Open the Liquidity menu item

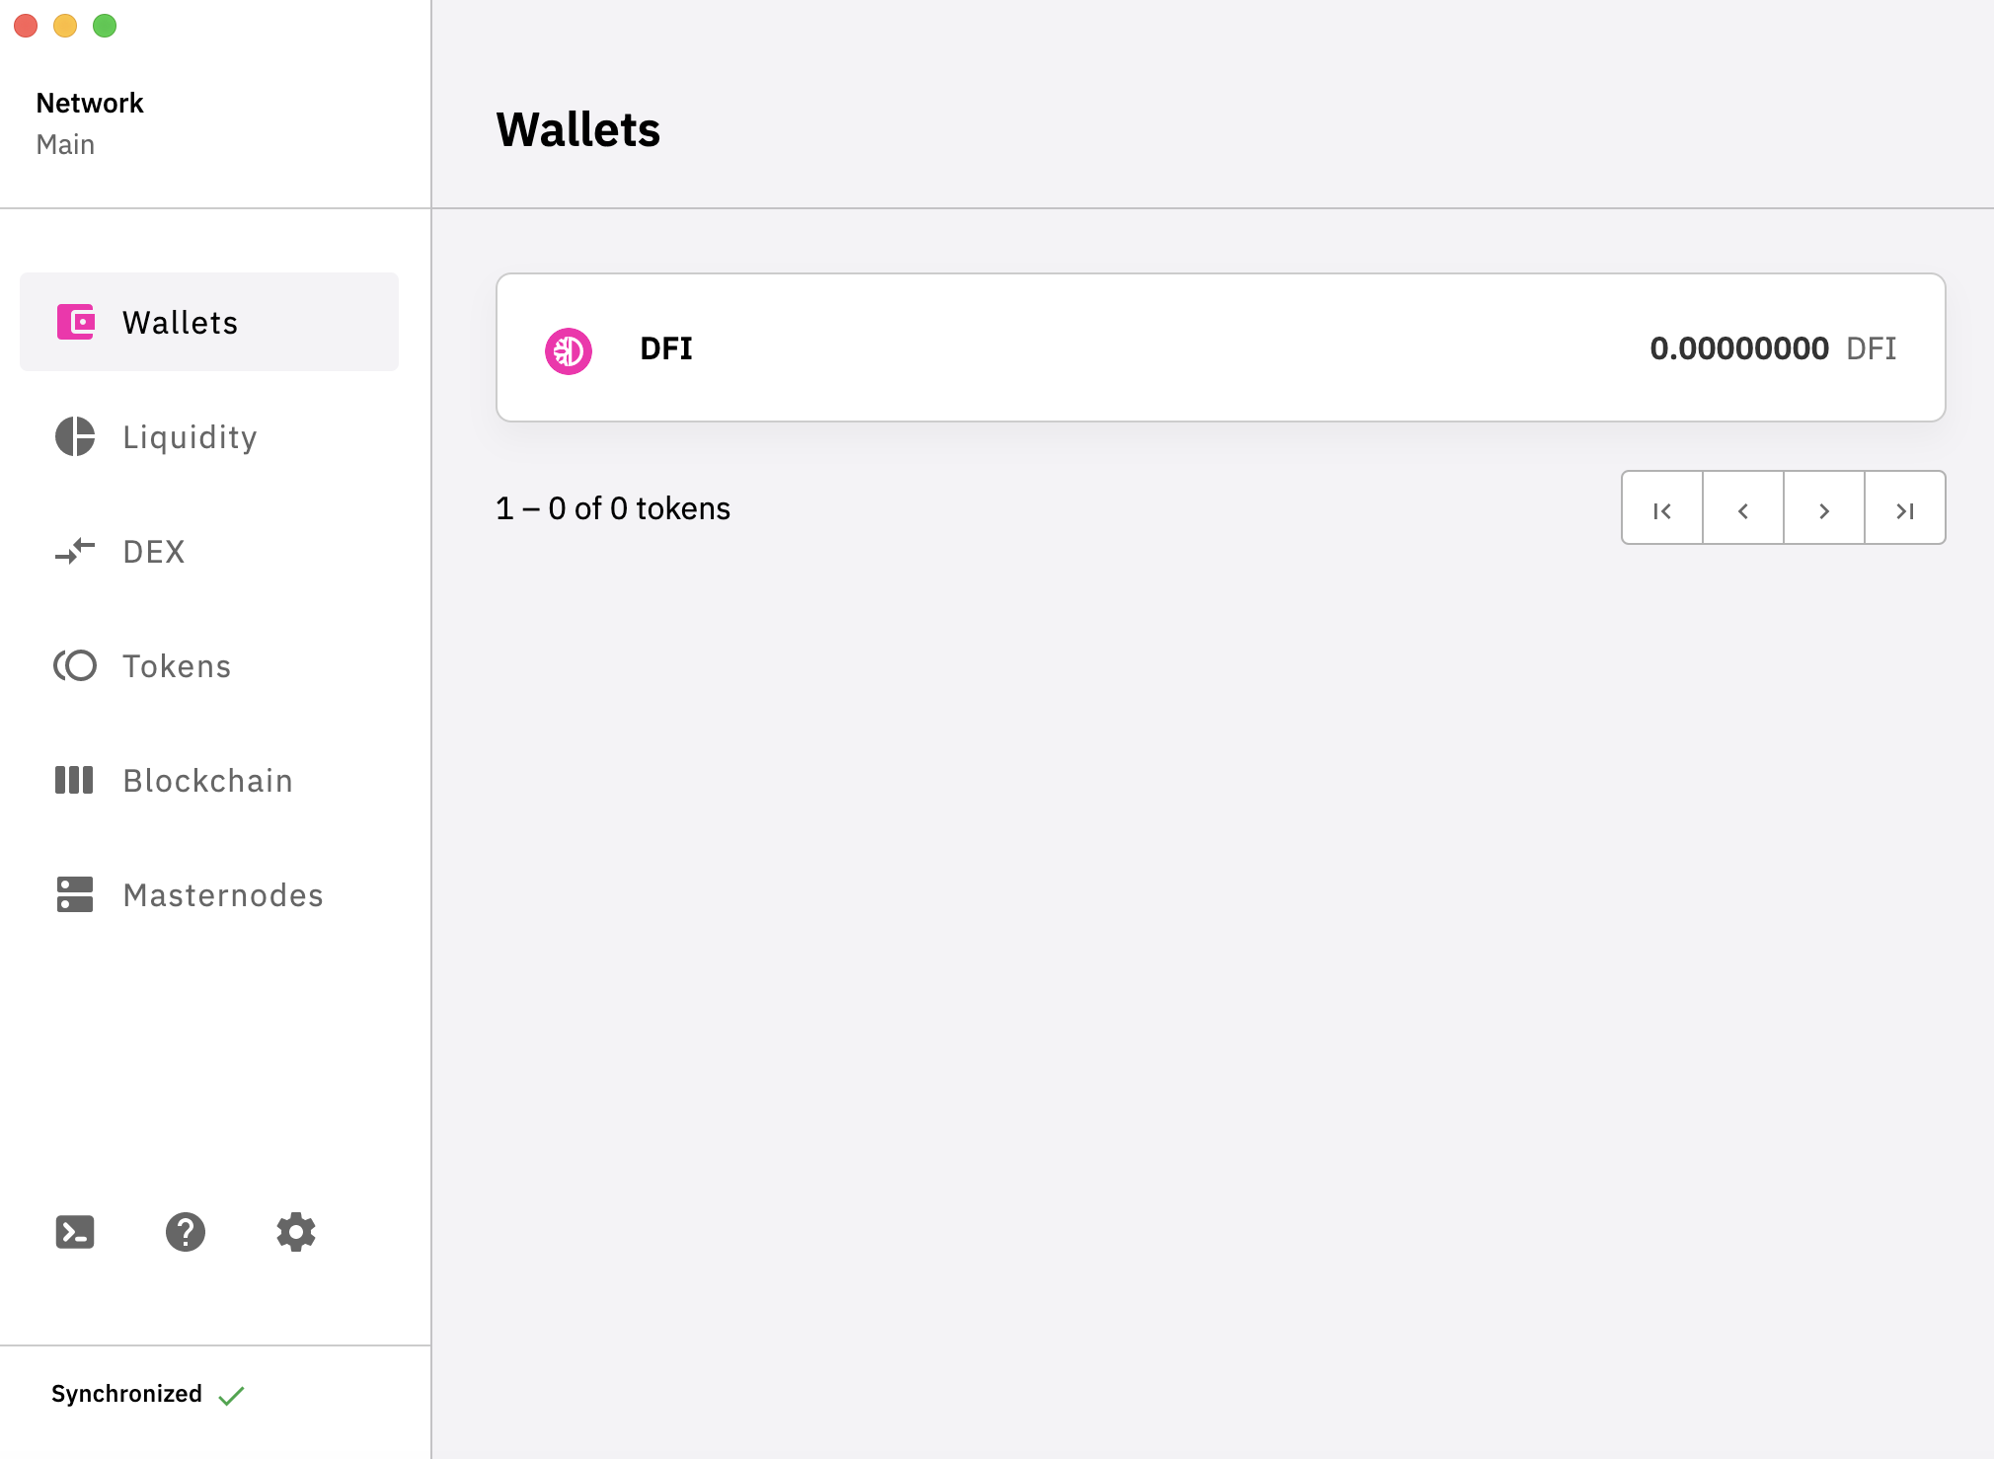click(x=190, y=436)
